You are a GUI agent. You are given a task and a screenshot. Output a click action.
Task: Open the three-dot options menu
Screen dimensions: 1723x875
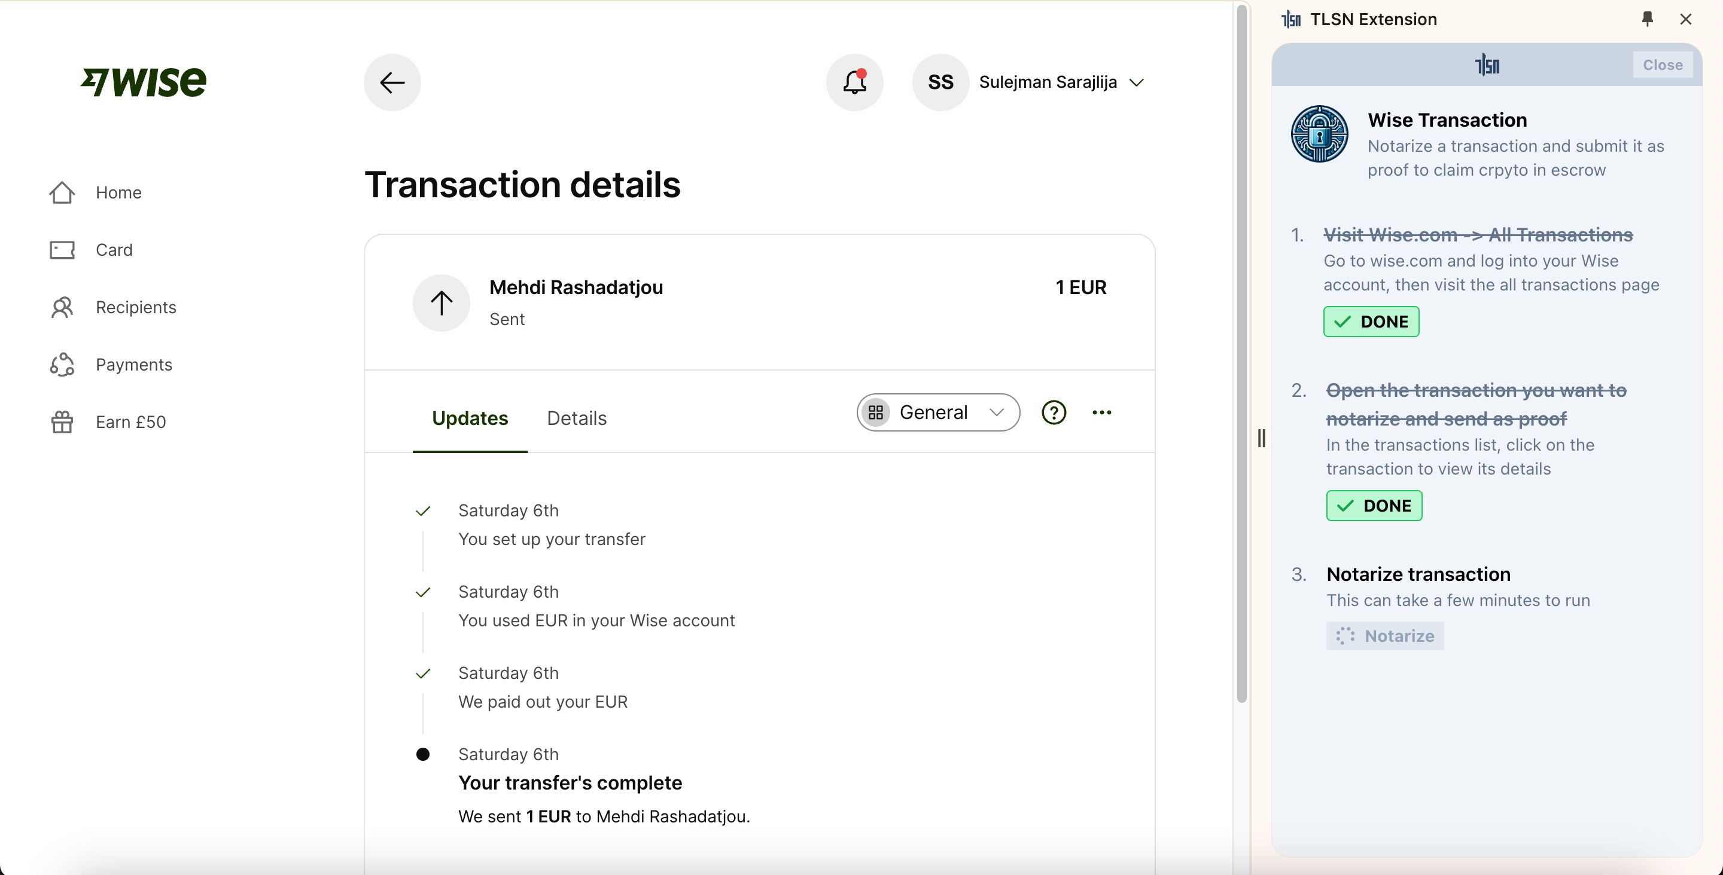(1101, 412)
